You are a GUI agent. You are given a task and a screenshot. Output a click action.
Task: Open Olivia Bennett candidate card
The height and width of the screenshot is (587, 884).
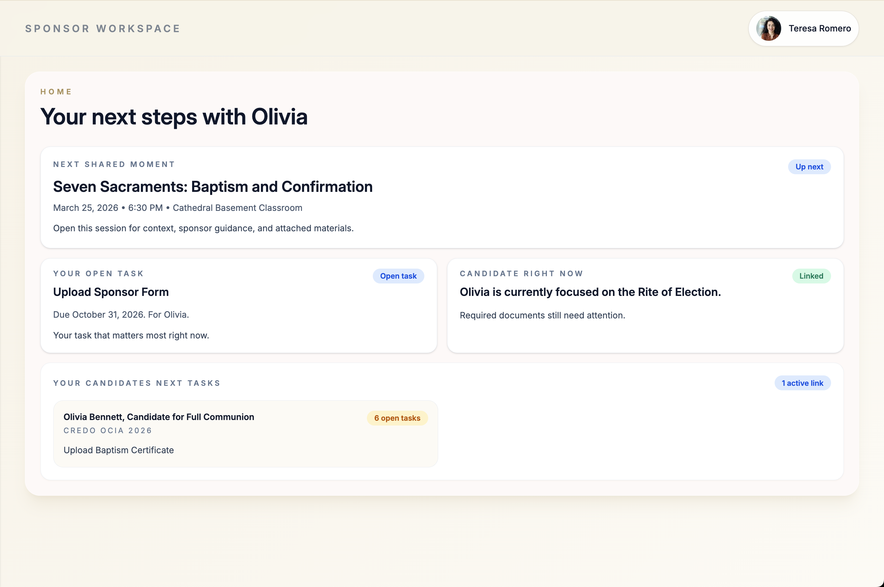pos(159,417)
